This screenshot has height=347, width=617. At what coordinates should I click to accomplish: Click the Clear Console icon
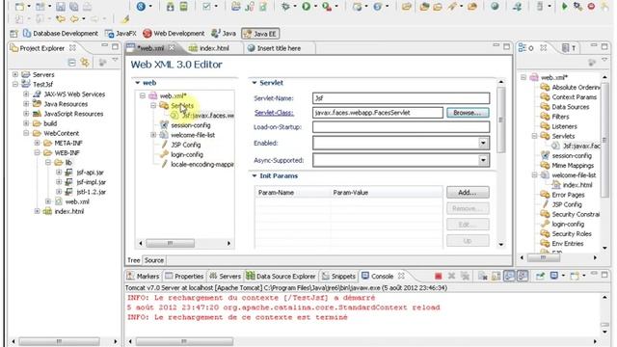click(483, 277)
